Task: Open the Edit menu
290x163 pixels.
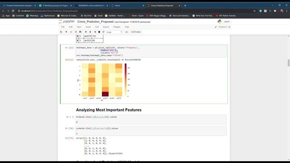Action: click(x=71, y=27)
